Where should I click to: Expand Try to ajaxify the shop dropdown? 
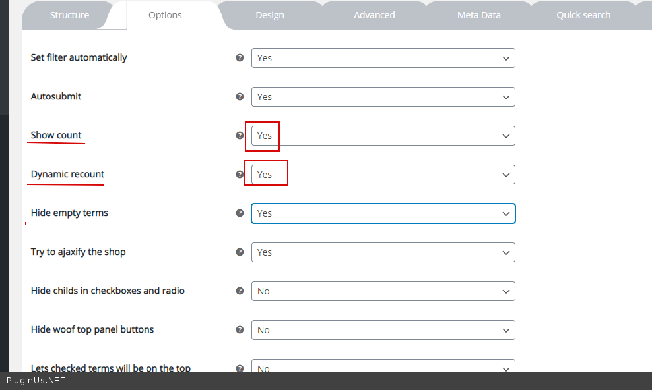(383, 252)
